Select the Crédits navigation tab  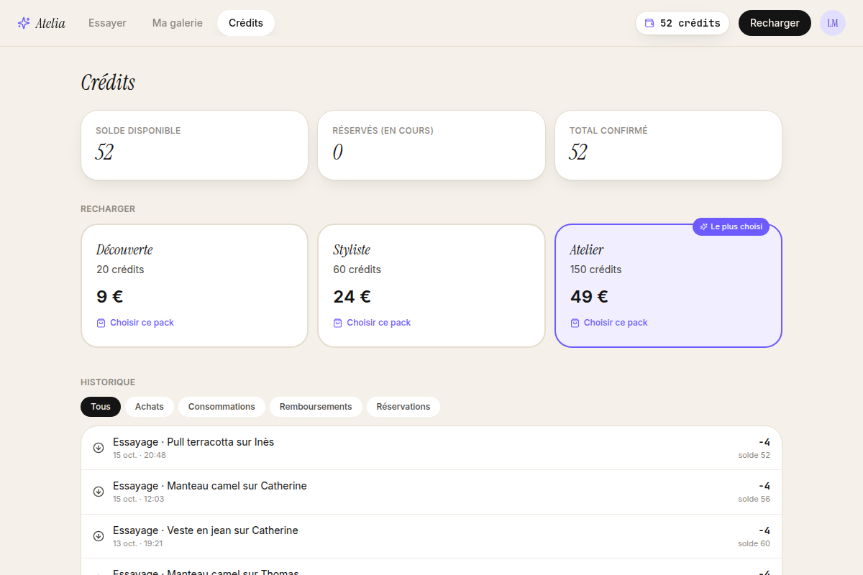click(246, 23)
